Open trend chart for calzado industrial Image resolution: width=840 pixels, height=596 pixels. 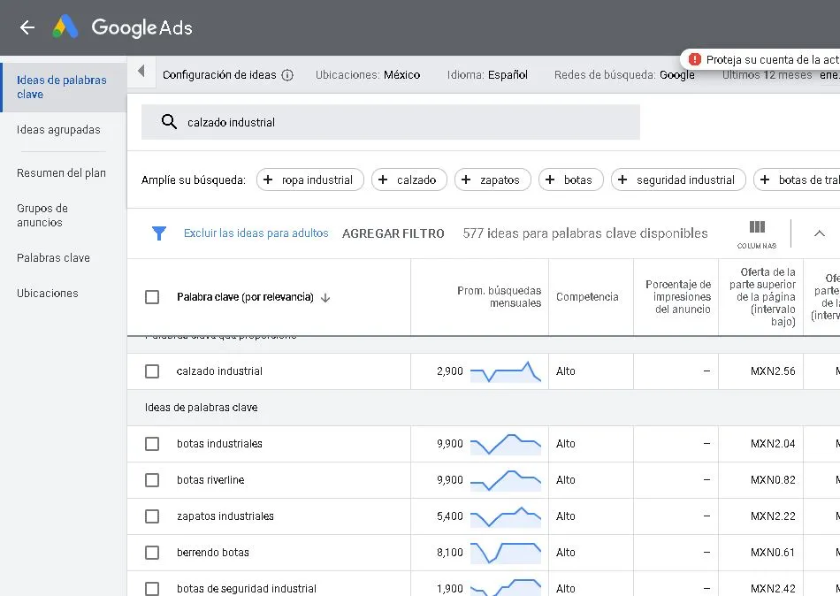pyautogui.click(x=505, y=371)
